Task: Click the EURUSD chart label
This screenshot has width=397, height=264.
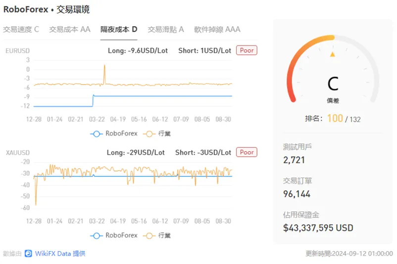Action: [x=17, y=51]
